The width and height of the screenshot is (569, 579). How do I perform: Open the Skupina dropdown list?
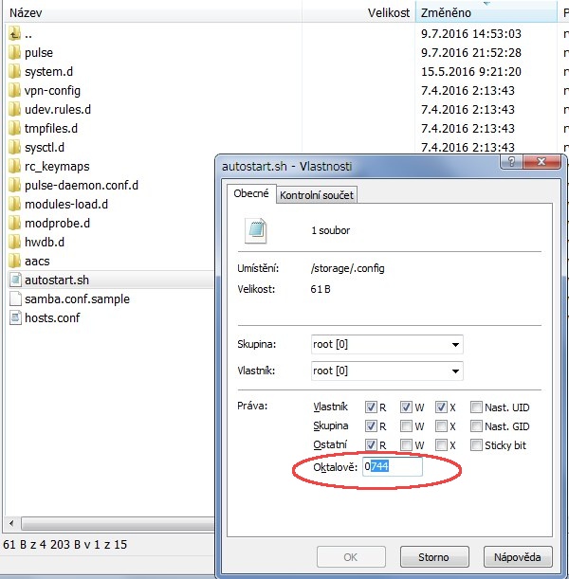pyautogui.click(x=456, y=344)
